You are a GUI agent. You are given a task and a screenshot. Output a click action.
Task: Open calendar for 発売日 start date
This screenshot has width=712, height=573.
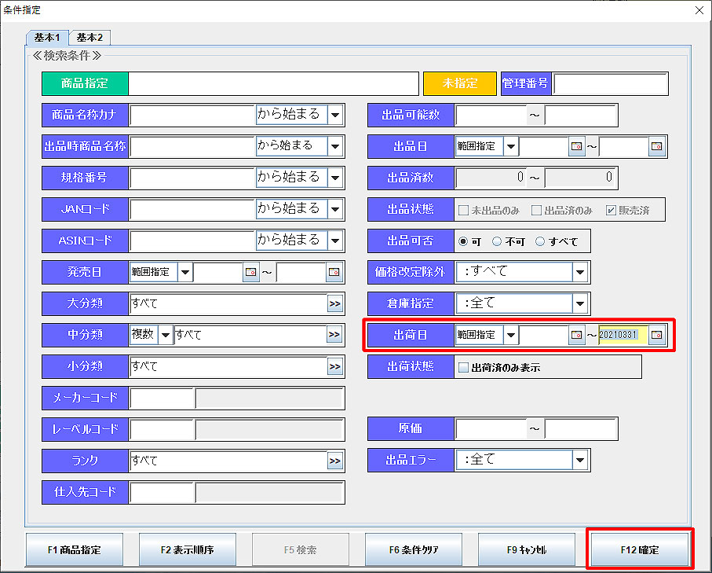click(x=251, y=272)
